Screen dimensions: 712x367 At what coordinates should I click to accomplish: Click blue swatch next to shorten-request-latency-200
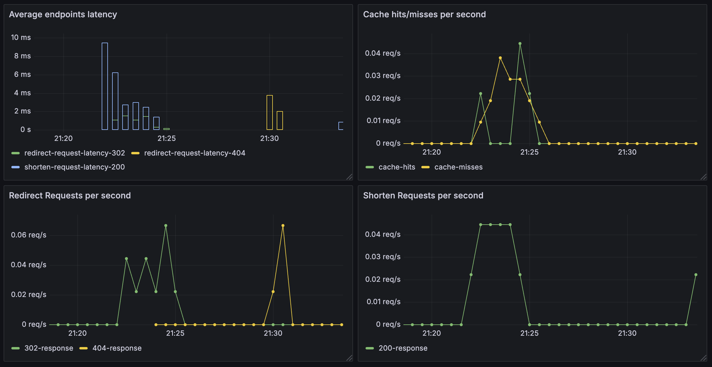pyautogui.click(x=16, y=167)
